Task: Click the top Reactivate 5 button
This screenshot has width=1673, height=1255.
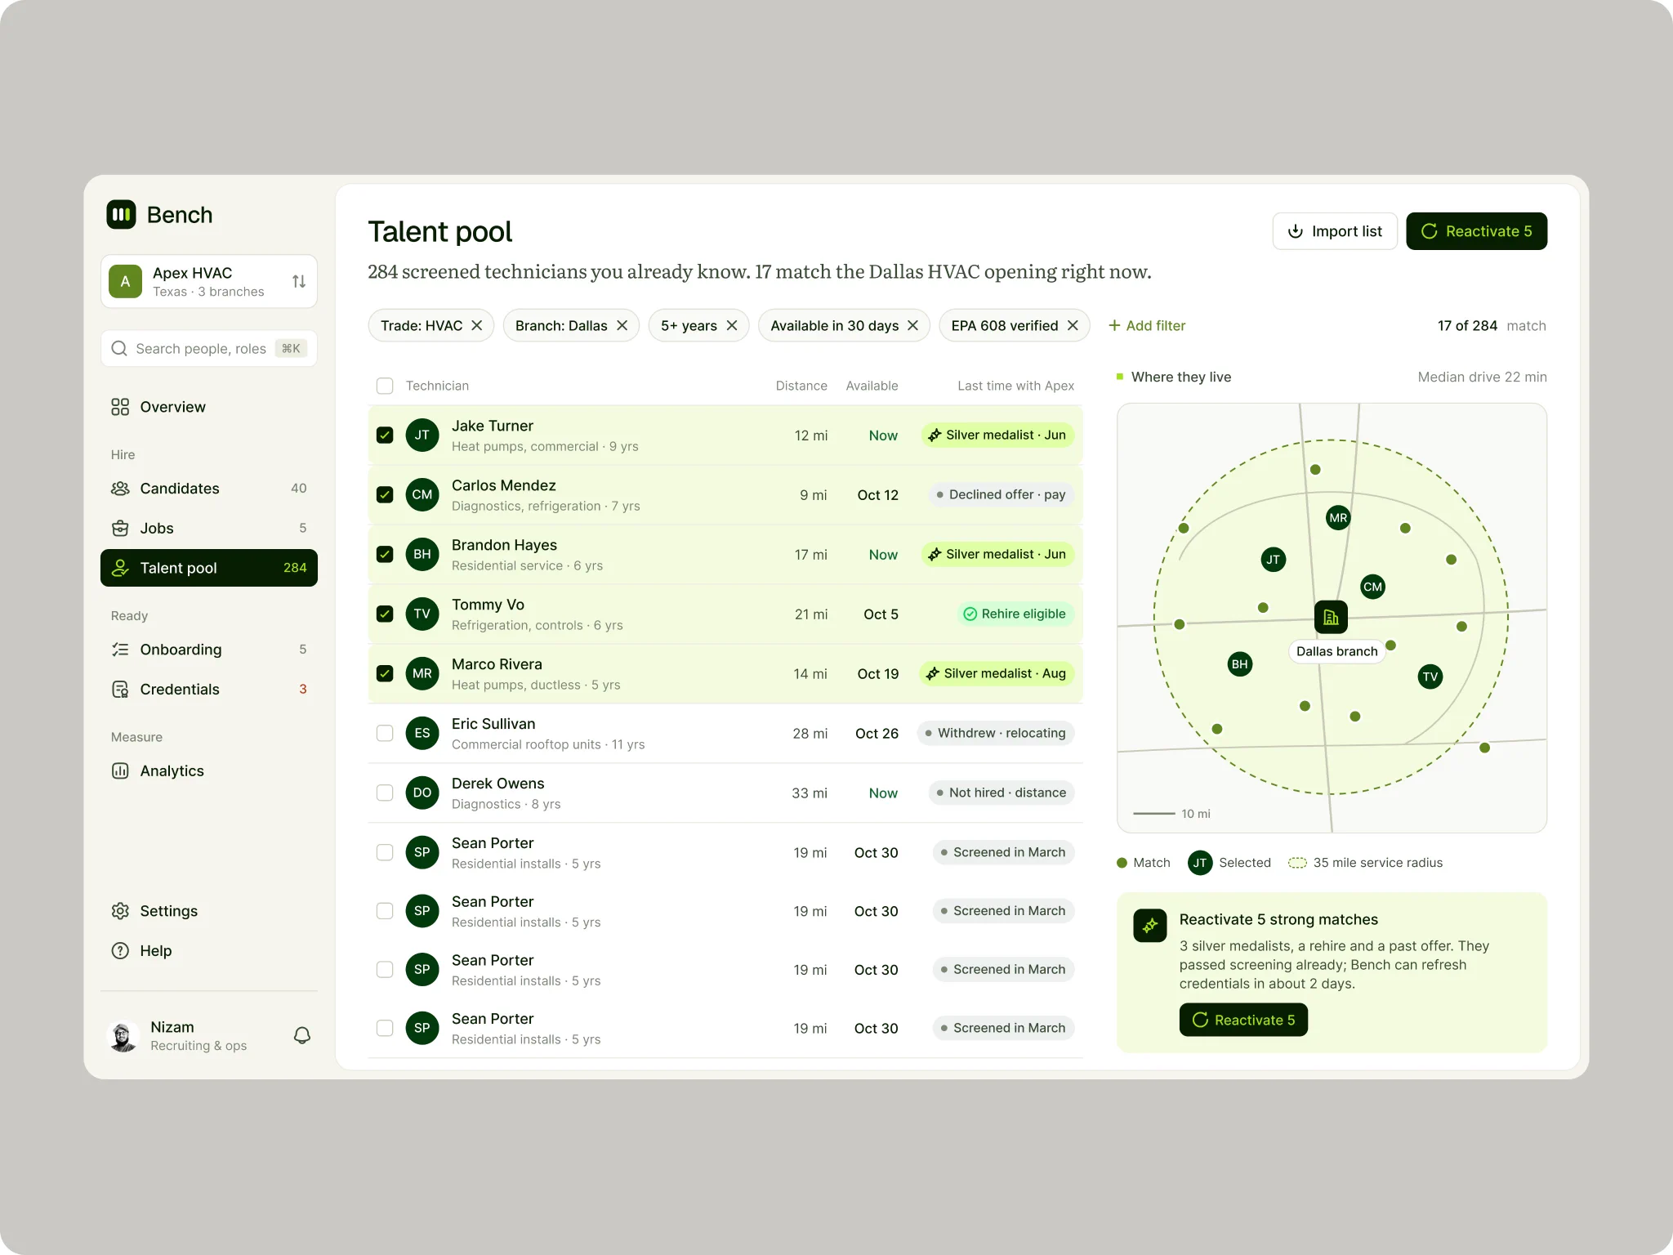Action: tap(1476, 231)
